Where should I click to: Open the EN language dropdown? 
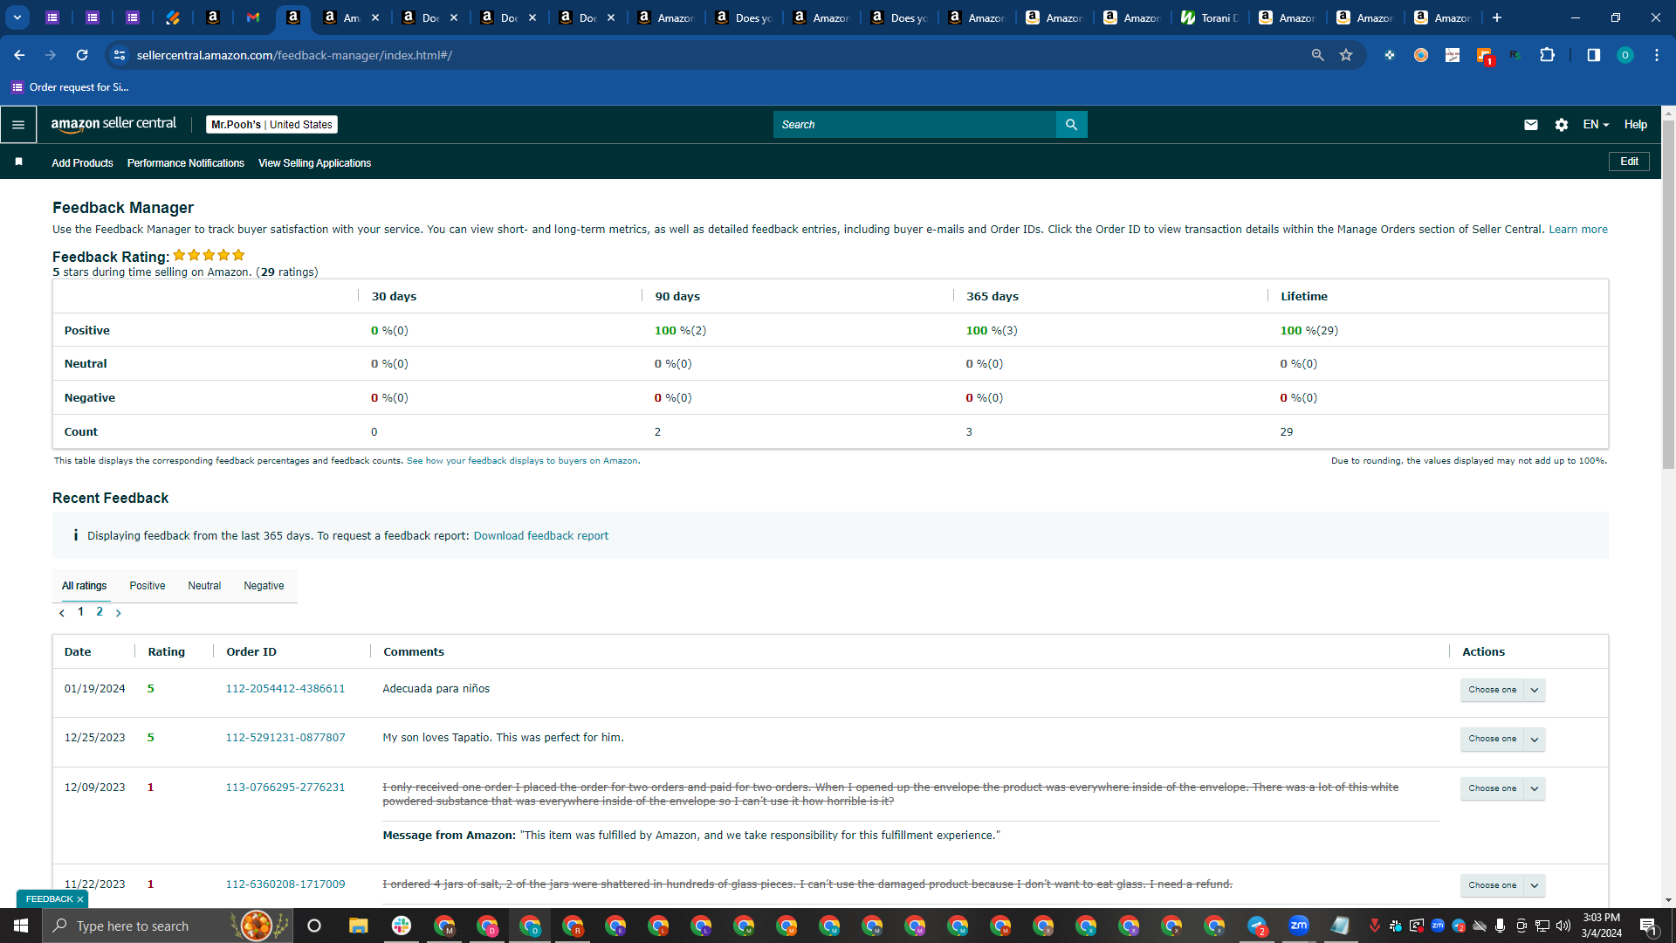1596,125
